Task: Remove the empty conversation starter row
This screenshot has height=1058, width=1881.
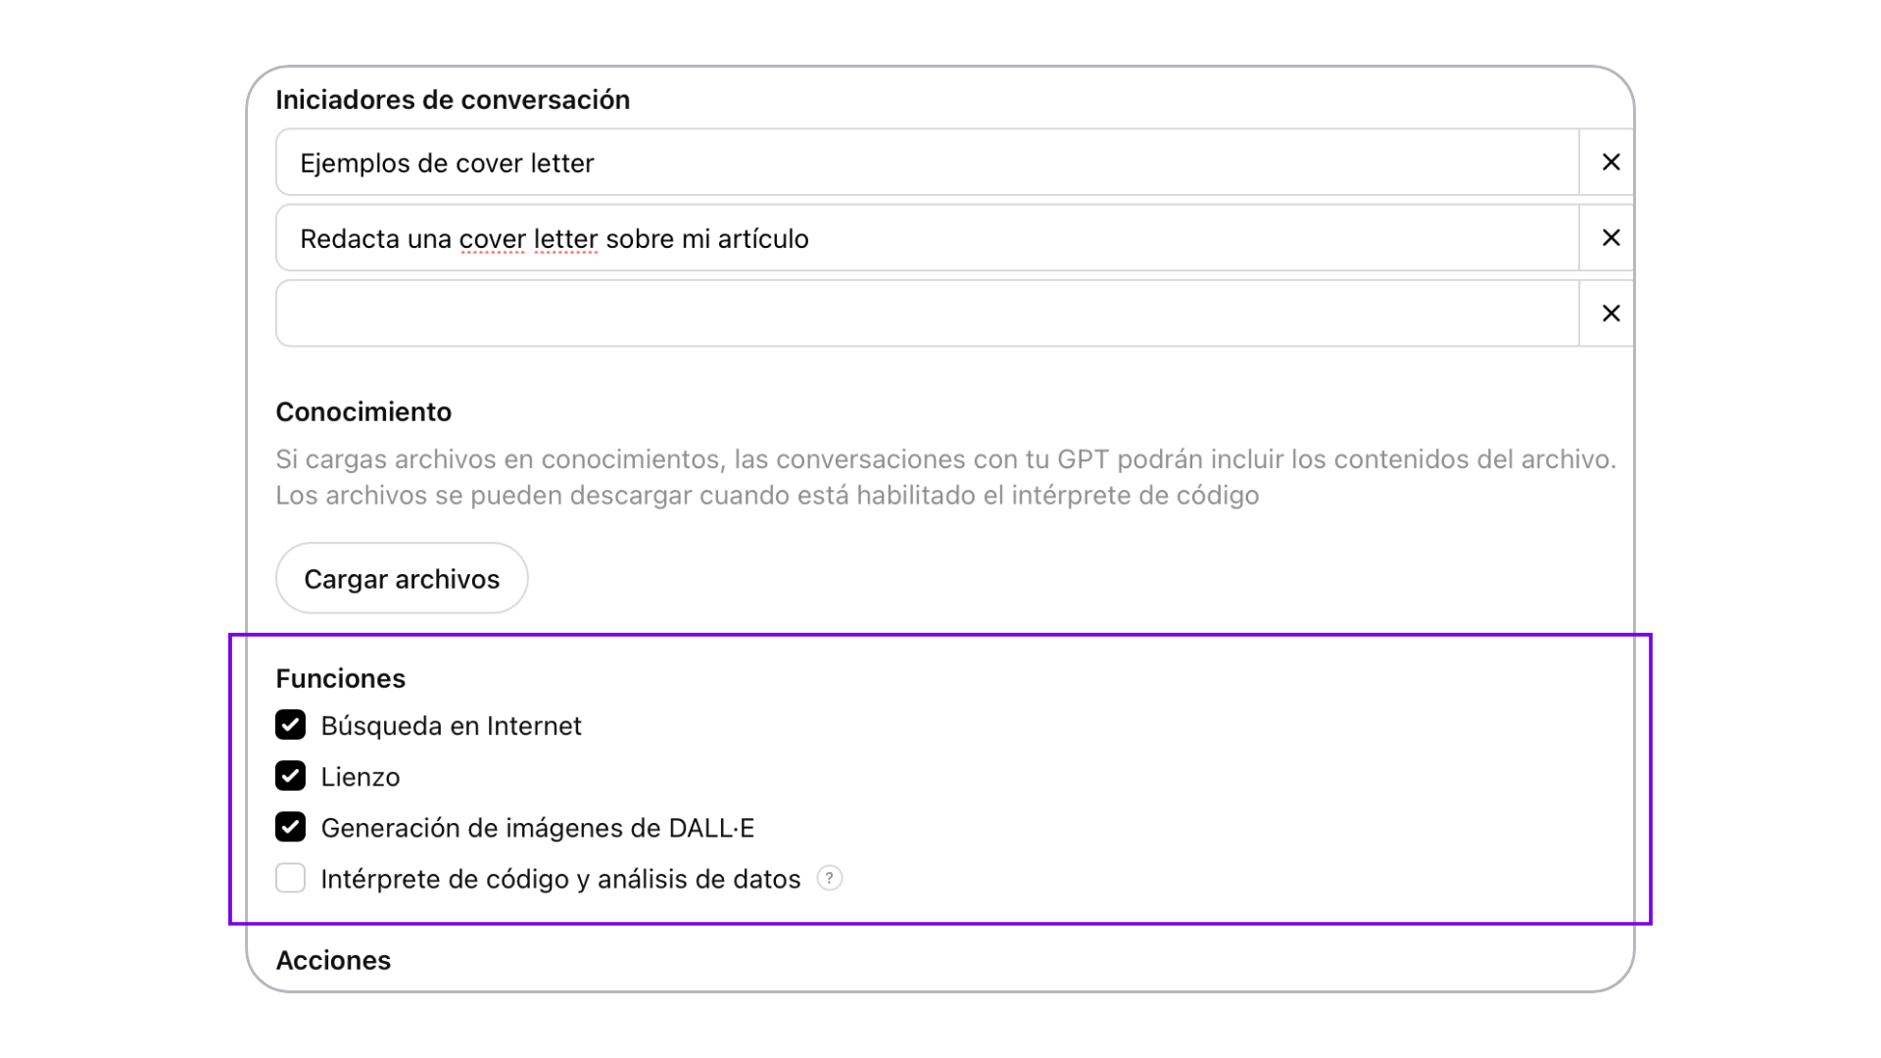Action: [x=1611, y=313]
